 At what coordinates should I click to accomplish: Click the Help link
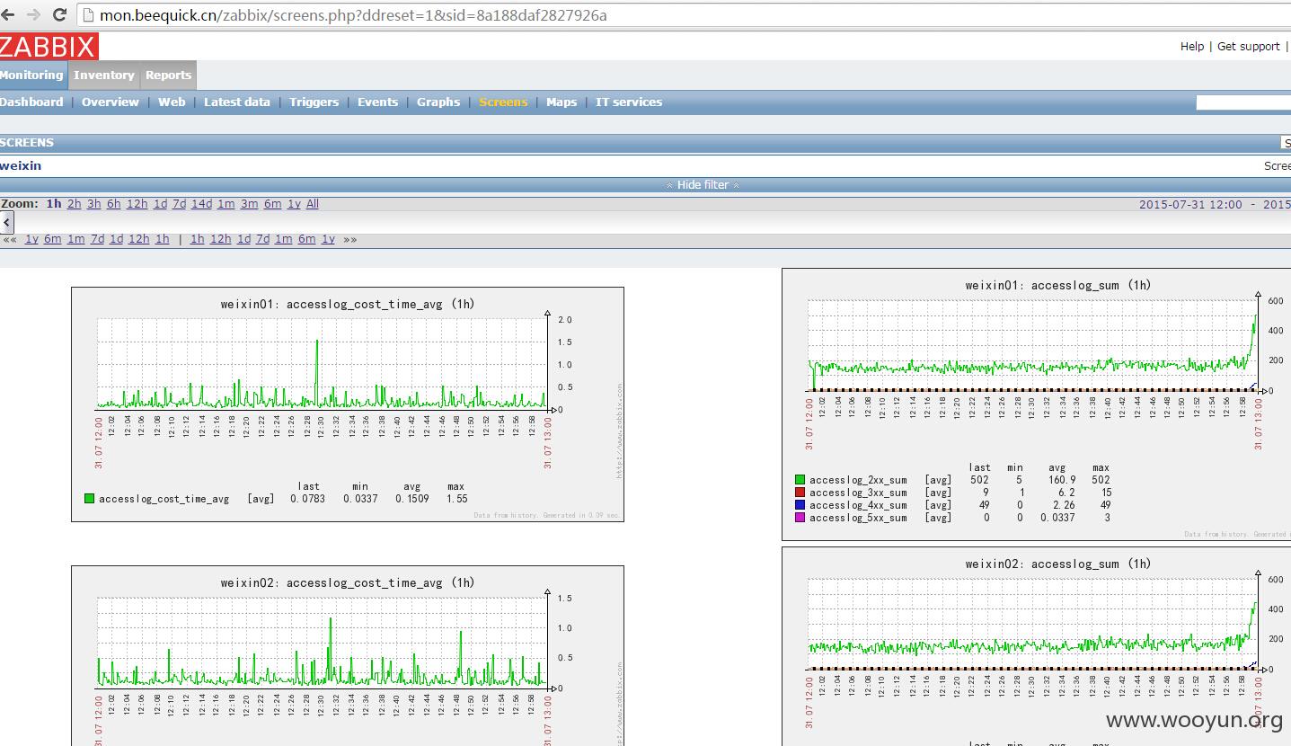1192,47
